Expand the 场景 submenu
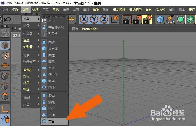The width and height of the screenshot is (196, 126). pyautogui.click(x=31, y=55)
